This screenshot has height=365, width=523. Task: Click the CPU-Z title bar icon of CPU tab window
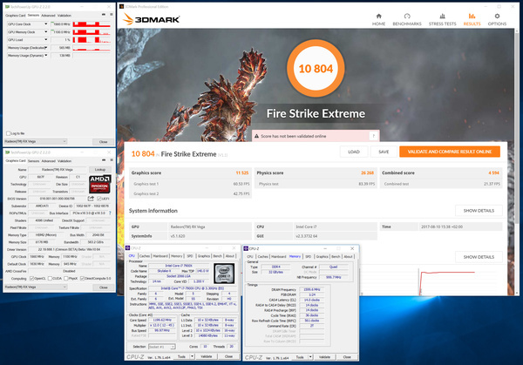point(128,248)
